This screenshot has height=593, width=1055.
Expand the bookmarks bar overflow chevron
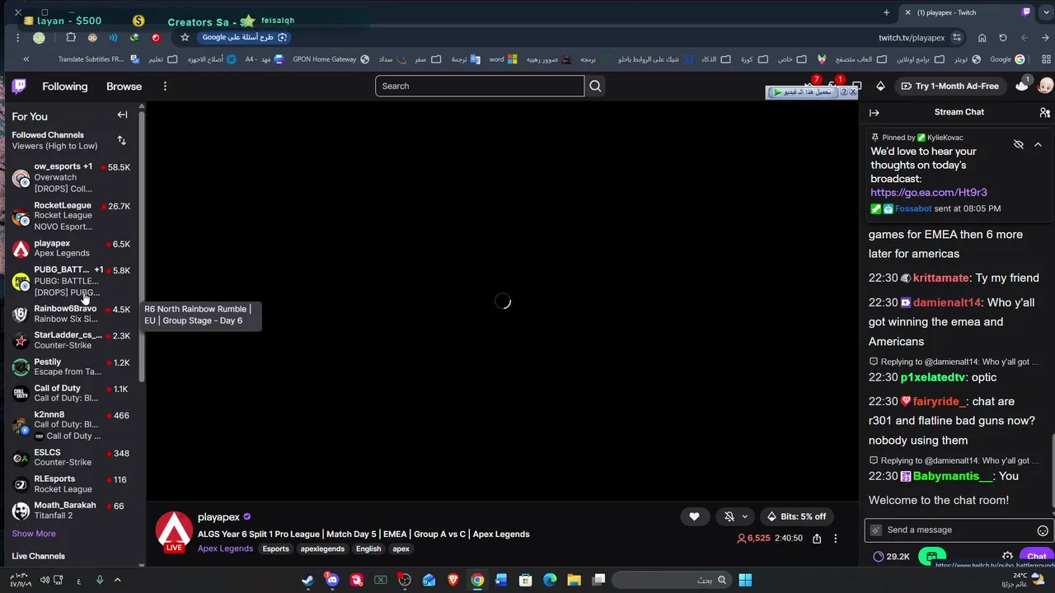pos(26,59)
